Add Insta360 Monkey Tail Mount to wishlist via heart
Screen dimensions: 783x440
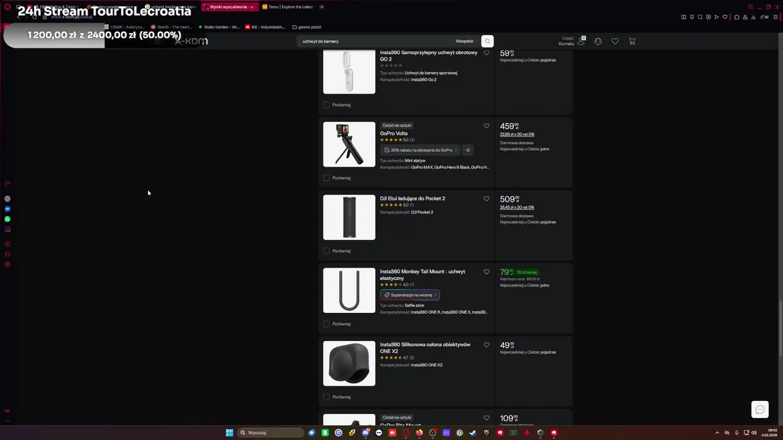coord(486,272)
